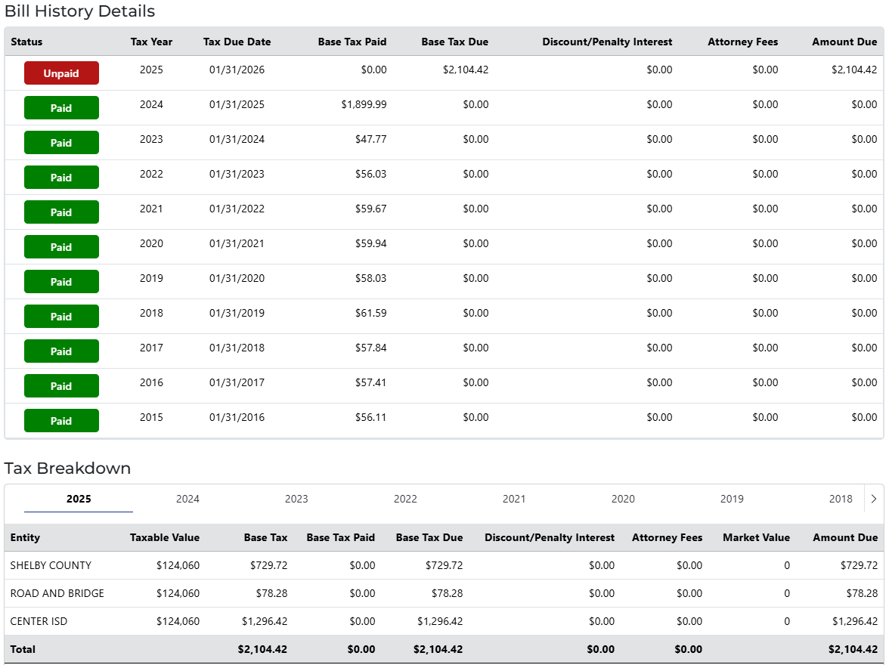Screen dimensions: 889x665
Task: Click the Paid button for 2024
Action: pos(61,108)
